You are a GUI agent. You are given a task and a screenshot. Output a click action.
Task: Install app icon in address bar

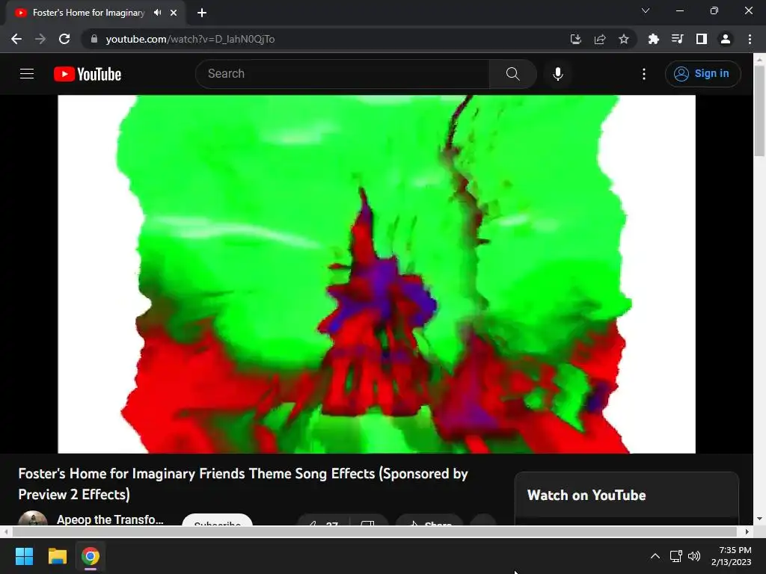click(576, 39)
